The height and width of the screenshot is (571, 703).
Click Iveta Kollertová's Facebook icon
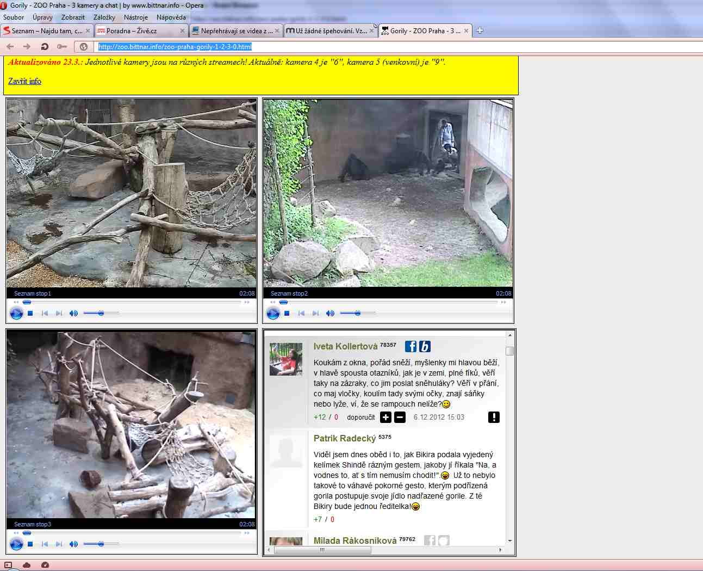[x=411, y=347]
